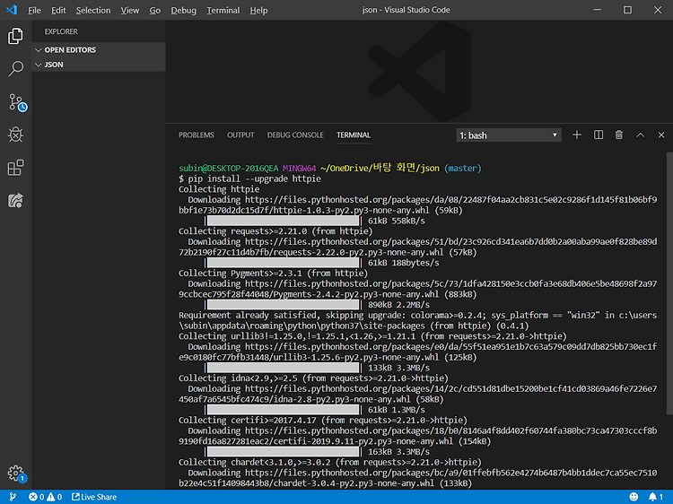Image resolution: width=673 pixels, height=504 pixels.
Task: Open the Debug view bug icon
Action: pos(15,135)
